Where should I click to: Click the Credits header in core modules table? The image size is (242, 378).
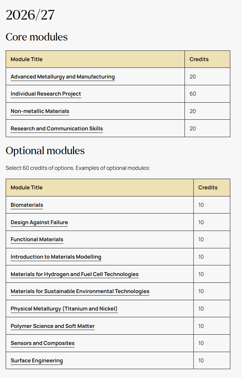coord(199,59)
